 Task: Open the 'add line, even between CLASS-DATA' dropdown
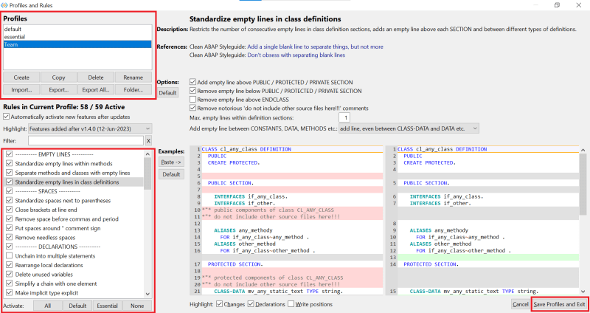[x=409, y=128]
